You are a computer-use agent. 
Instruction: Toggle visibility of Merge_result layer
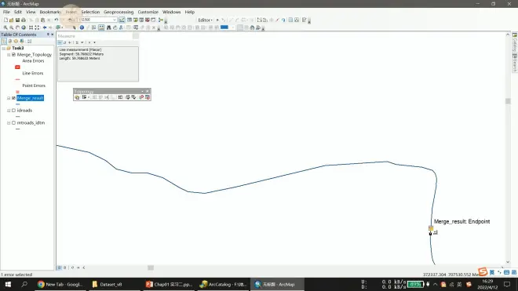[x=13, y=98]
